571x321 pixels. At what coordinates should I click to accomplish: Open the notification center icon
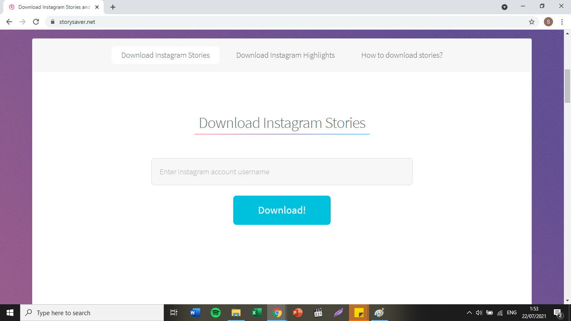[x=558, y=313]
